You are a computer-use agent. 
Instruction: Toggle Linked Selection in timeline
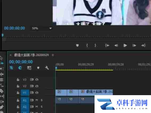[29, 68]
